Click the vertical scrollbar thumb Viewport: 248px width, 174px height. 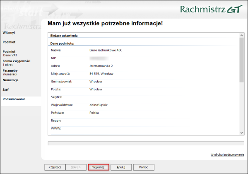[x=241, y=60]
